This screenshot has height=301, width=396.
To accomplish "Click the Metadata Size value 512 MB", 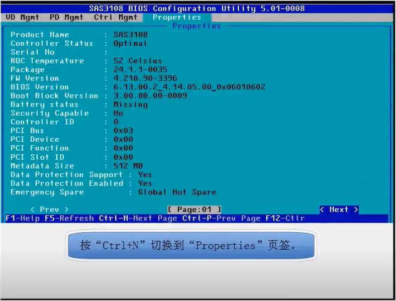I will (x=128, y=166).
